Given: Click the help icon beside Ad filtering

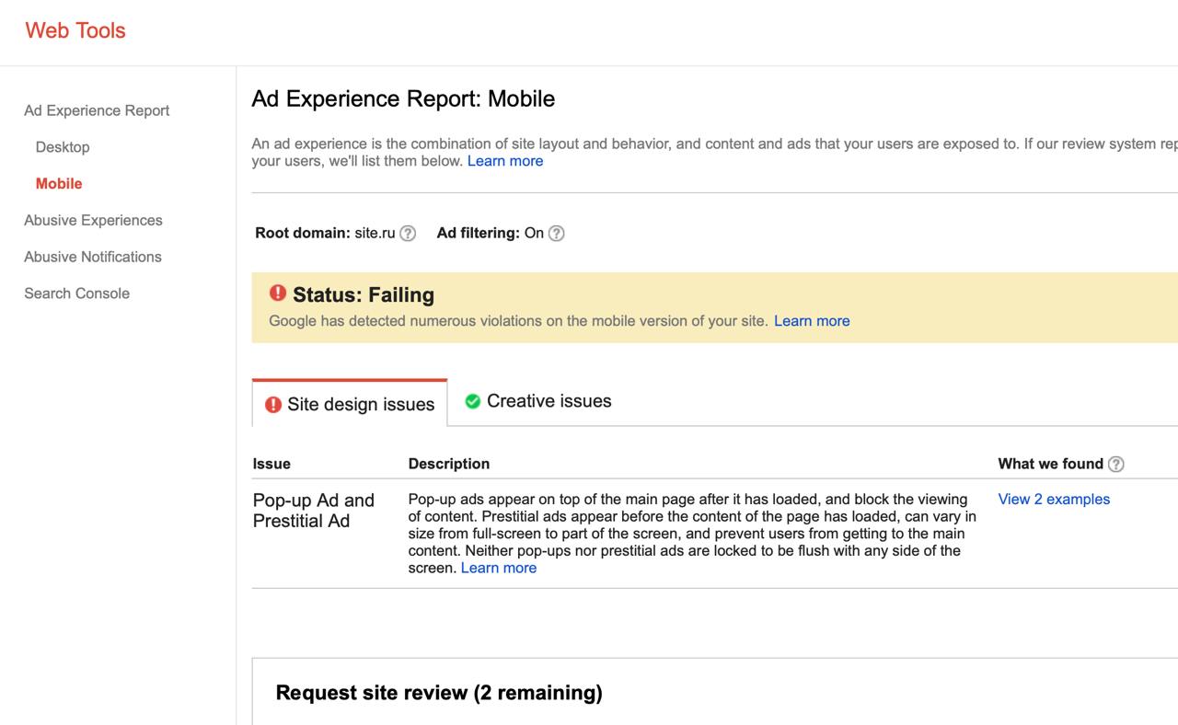Looking at the screenshot, I should tap(556, 234).
